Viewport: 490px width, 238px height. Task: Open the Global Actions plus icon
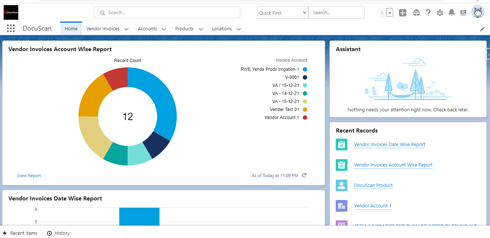tap(402, 12)
